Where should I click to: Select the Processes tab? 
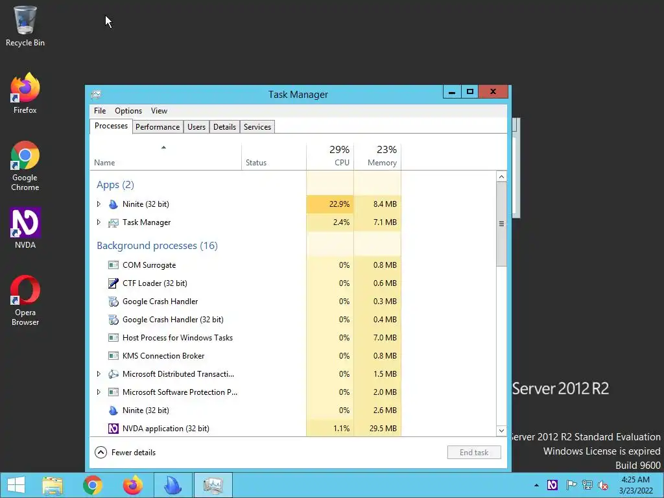[111, 126]
